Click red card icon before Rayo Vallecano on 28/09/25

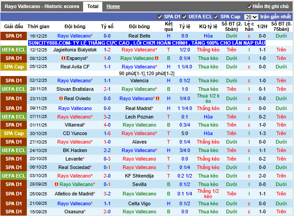click(56, 184)
